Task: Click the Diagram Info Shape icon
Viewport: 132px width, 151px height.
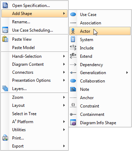Action: click(x=73, y=122)
